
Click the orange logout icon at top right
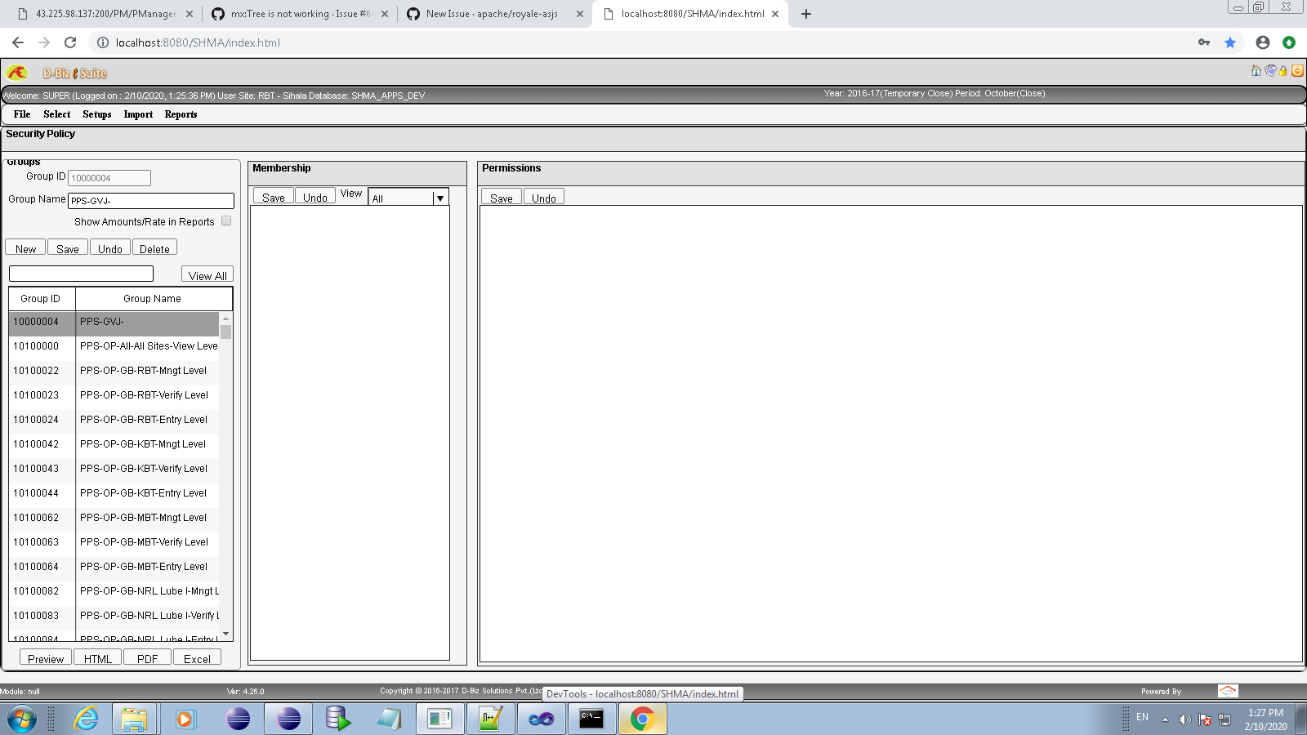[x=1297, y=71]
